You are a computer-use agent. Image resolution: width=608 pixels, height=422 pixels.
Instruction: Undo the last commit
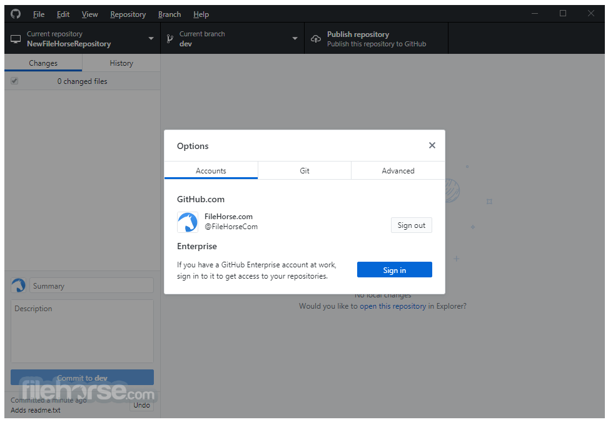(141, 405)
